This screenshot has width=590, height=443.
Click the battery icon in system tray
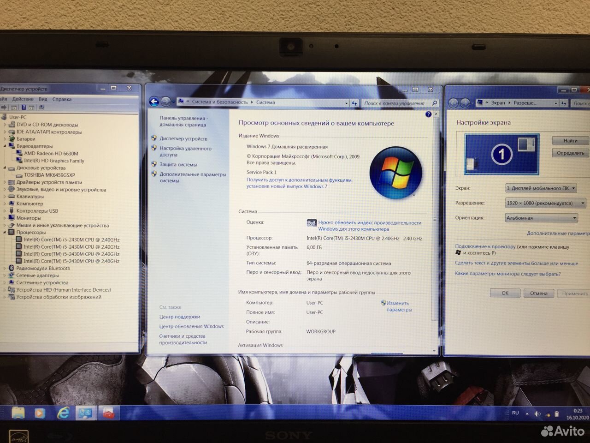coord(557,414)
